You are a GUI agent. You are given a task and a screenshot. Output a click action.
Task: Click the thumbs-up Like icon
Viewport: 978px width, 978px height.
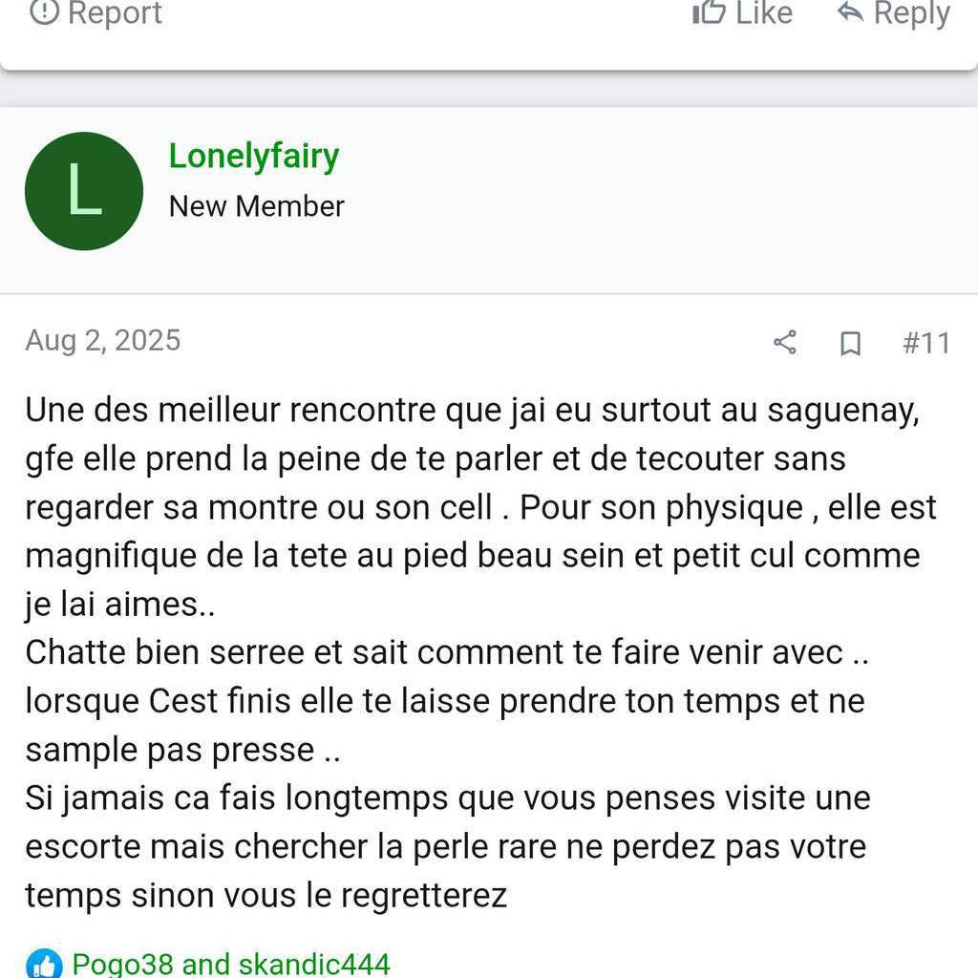[709, 12]
